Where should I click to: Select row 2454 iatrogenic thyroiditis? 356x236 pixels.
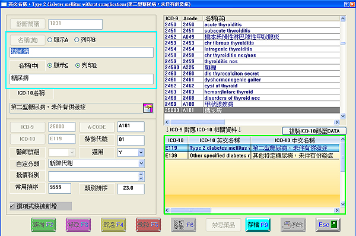[252, 49]
